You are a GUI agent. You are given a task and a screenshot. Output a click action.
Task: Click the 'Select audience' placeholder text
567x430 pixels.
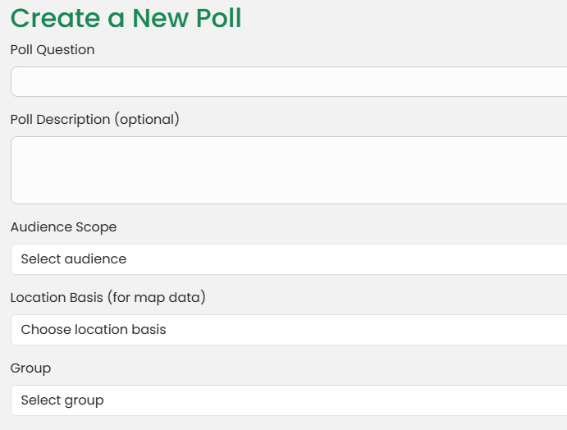pos(74,259)
